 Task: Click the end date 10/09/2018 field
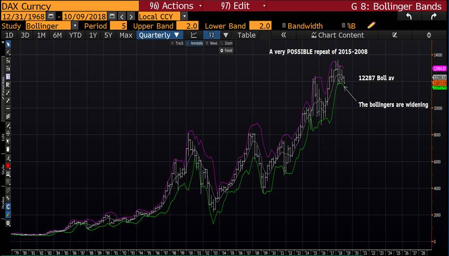pyautogui.click(x=85, y=17)
